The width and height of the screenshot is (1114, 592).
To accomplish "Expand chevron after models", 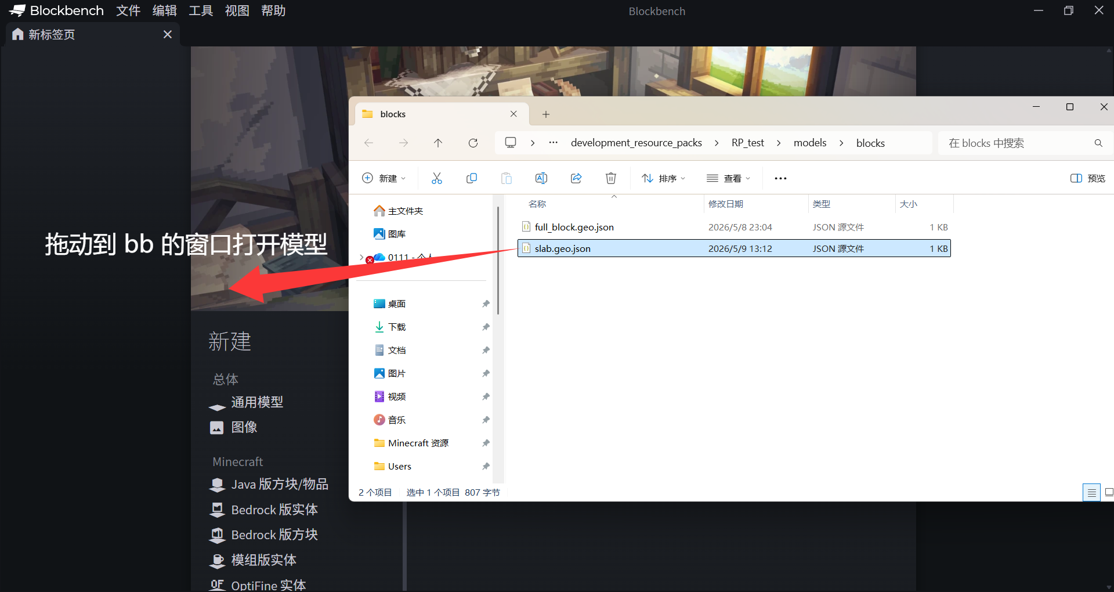I will pyautogui.click(x=841, y=143).
